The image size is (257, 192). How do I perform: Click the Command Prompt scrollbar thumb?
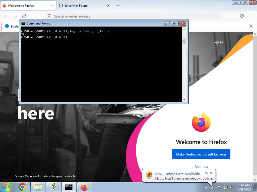184,41
